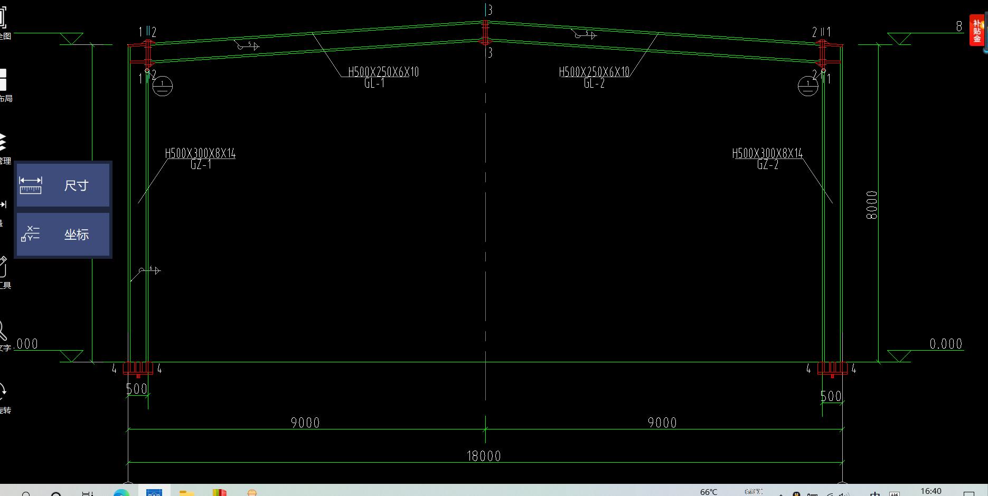Click the ruler icon in the 尺寸 button

(x=31, y=185)
